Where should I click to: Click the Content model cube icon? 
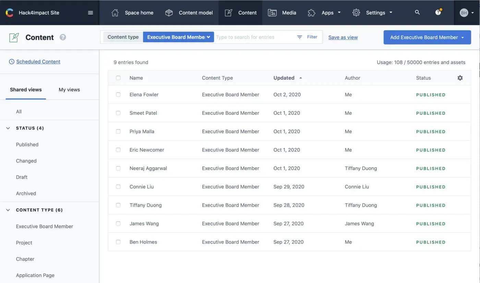pyautogui.click(x=169, y=12)
